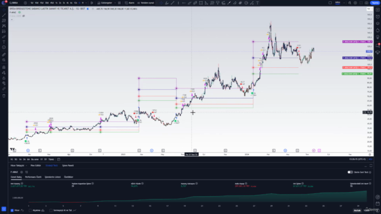Image resolution: width=381 pixels, height=214 pixels.
Task: Select the text tool in left sidebar
Action: [4, 42]
